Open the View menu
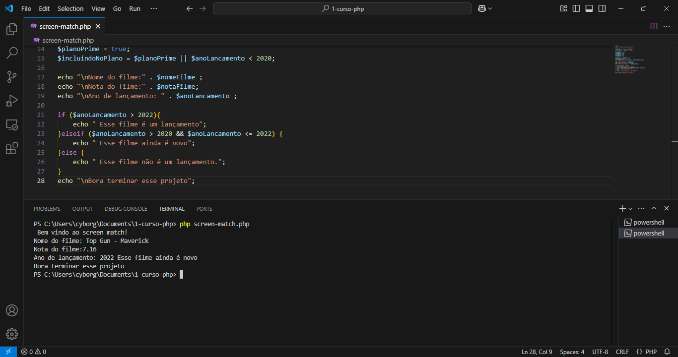The image size is (678, 357). (98, 8)
